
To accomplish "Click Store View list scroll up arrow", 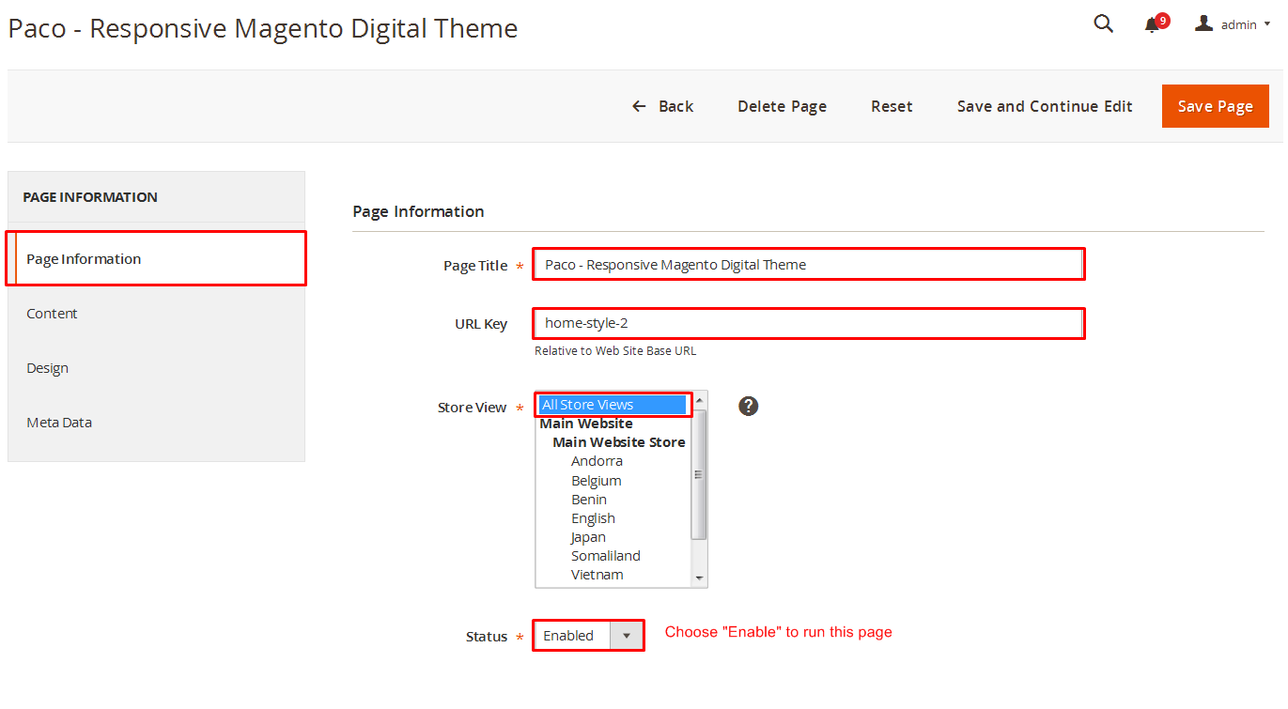I will click(699, 401).
